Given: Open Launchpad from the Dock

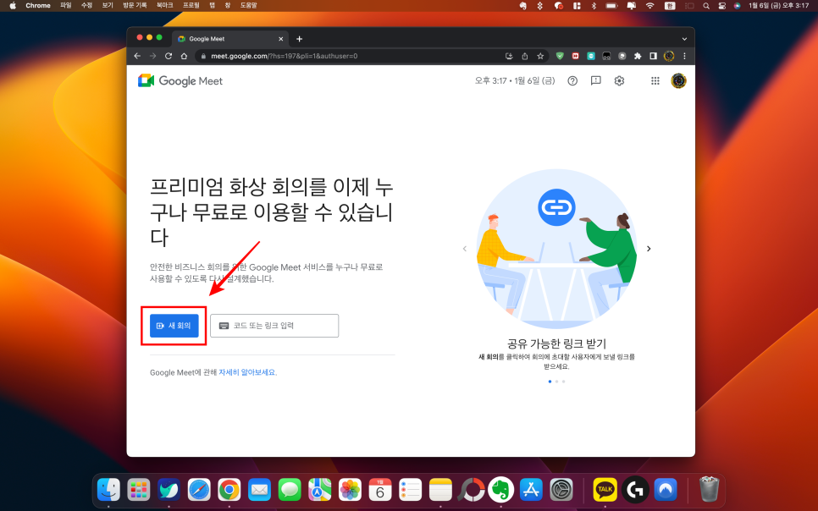Looking at the screenshot, I should click(139, 490).
